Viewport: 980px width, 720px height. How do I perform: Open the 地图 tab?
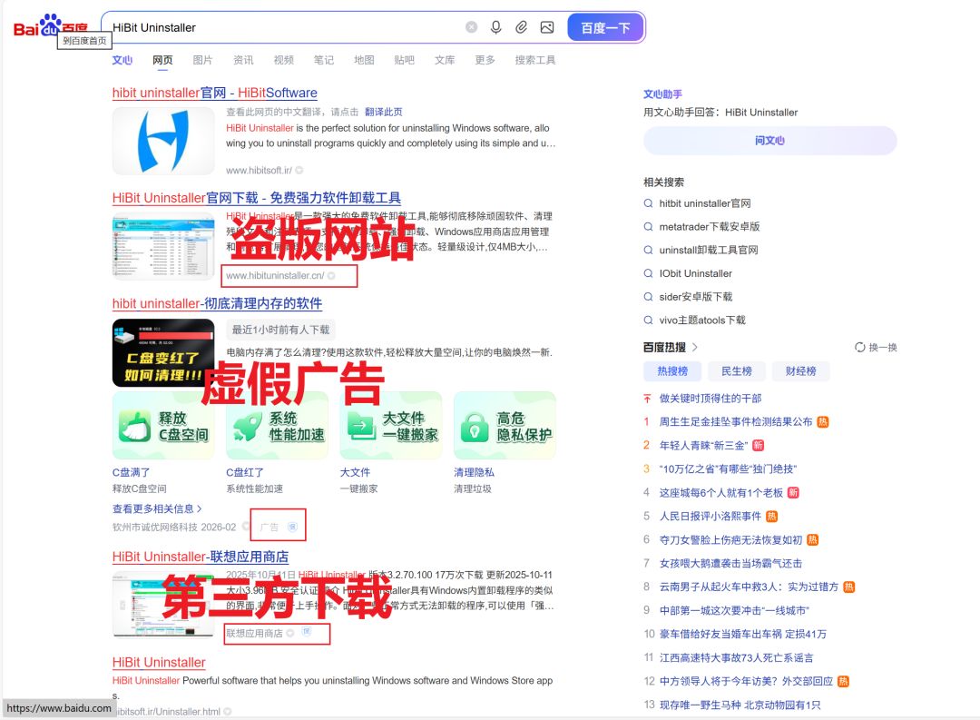[364, 60]
